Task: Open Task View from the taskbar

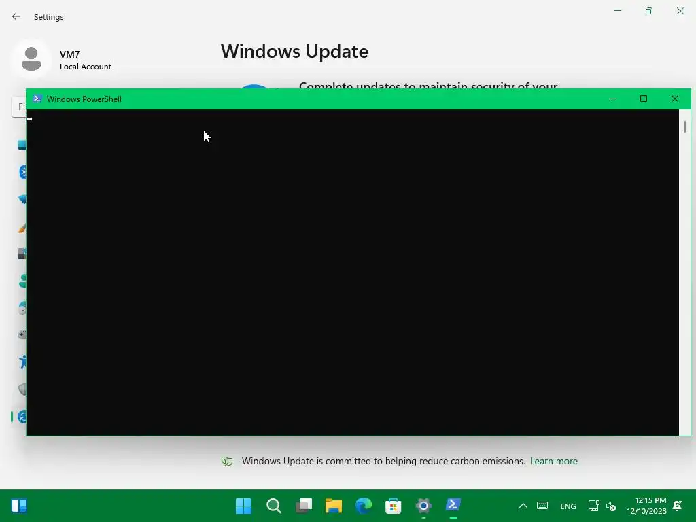Action: click(304, 506)
